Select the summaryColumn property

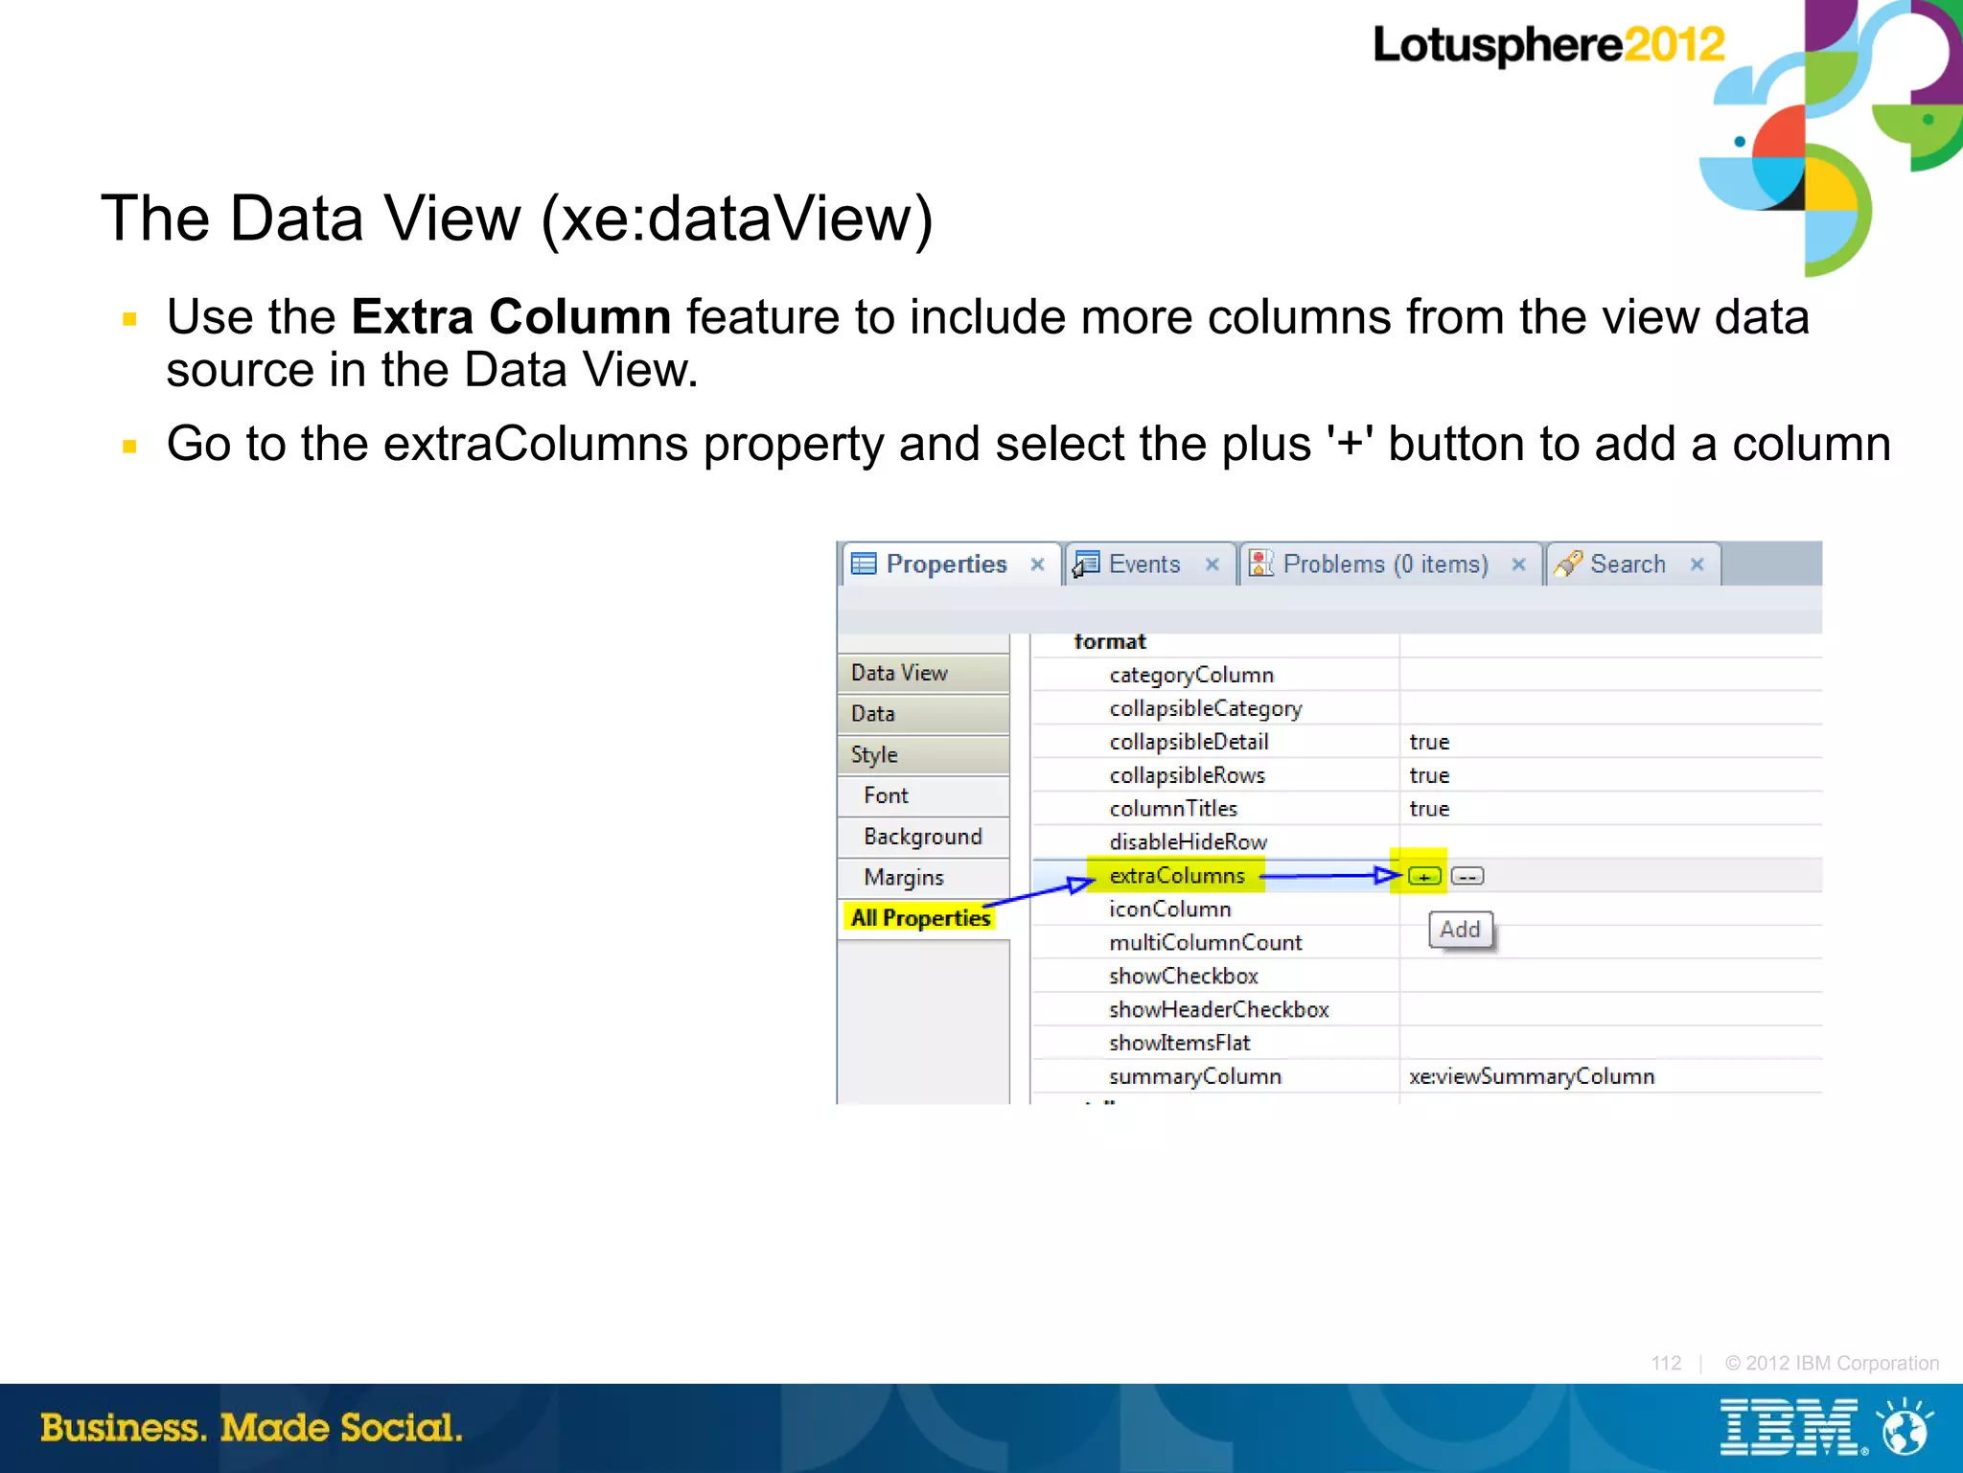click(1195, 1077)
